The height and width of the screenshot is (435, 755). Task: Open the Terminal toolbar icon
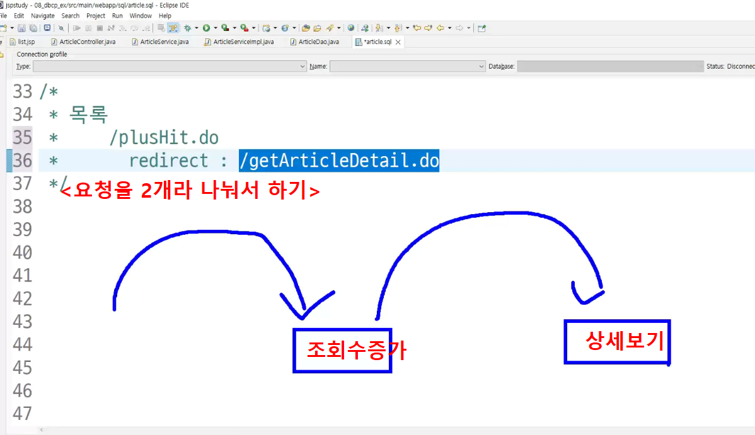click(47, 28)
